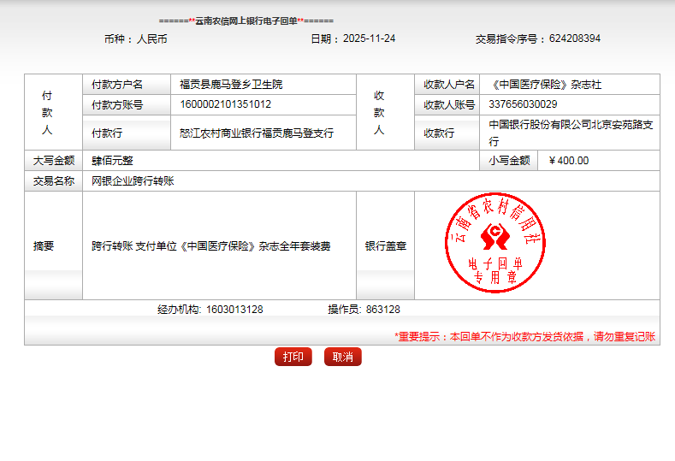This screenshot has width=675, height=461.
Task: Click payee bank 中国银行股份有限公司北京安苑路支行
Action: coord(571,133)
